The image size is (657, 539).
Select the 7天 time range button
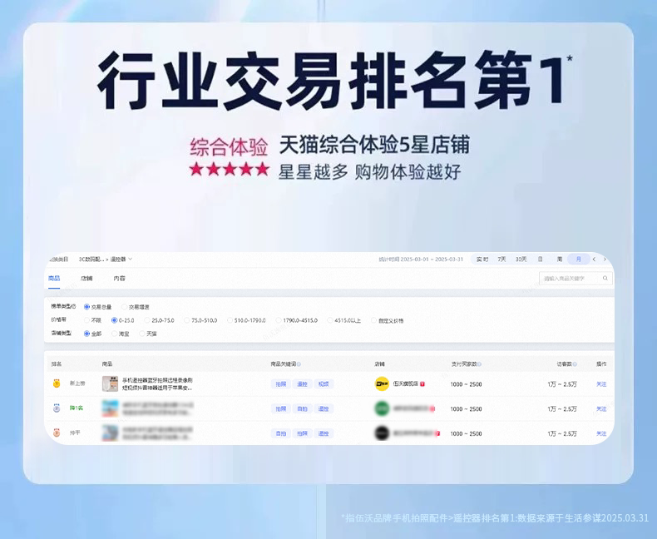pyautogui.click(x=501, y=260)
